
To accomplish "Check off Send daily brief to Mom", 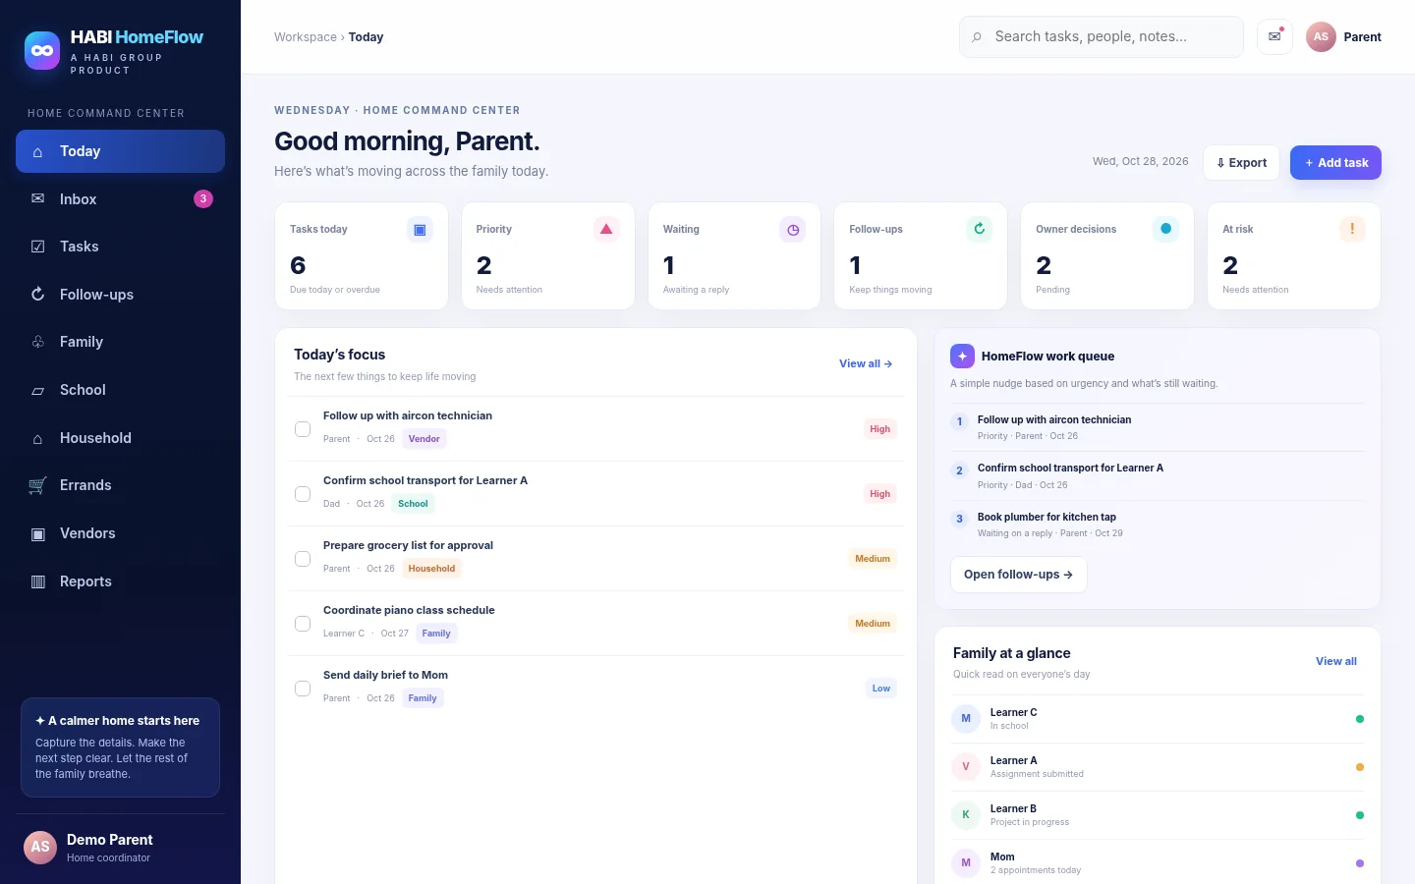I will pos(303,689).
